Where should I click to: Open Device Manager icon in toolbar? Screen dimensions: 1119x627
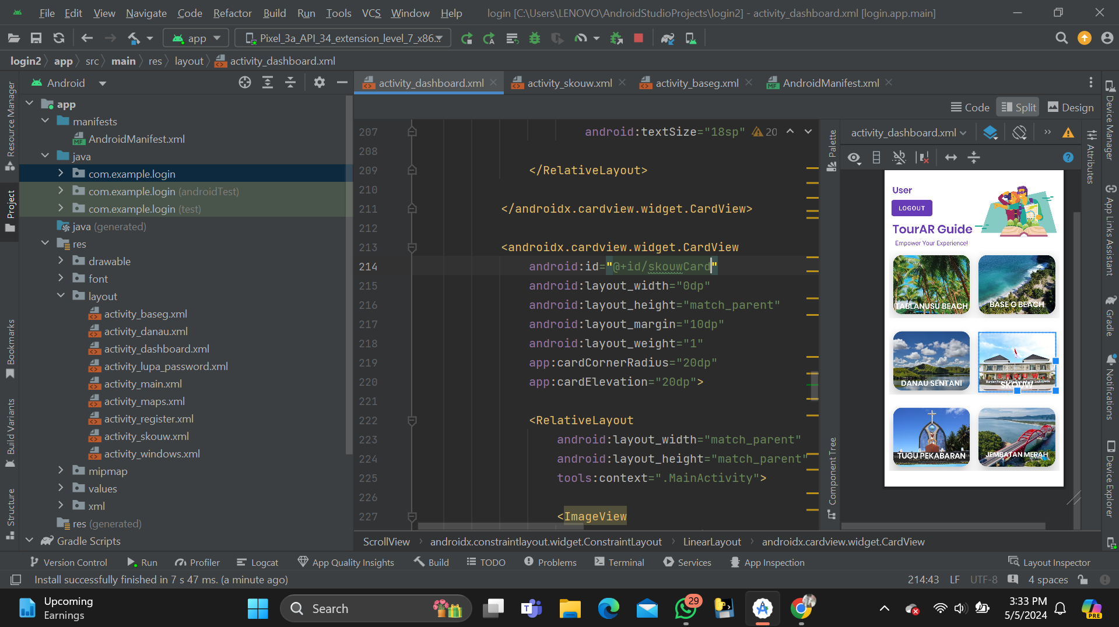[x=691, y=38]
